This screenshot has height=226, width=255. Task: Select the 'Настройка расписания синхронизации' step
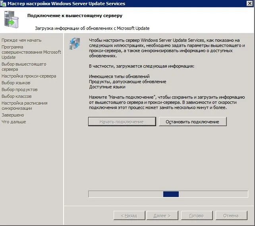(25, 105)
